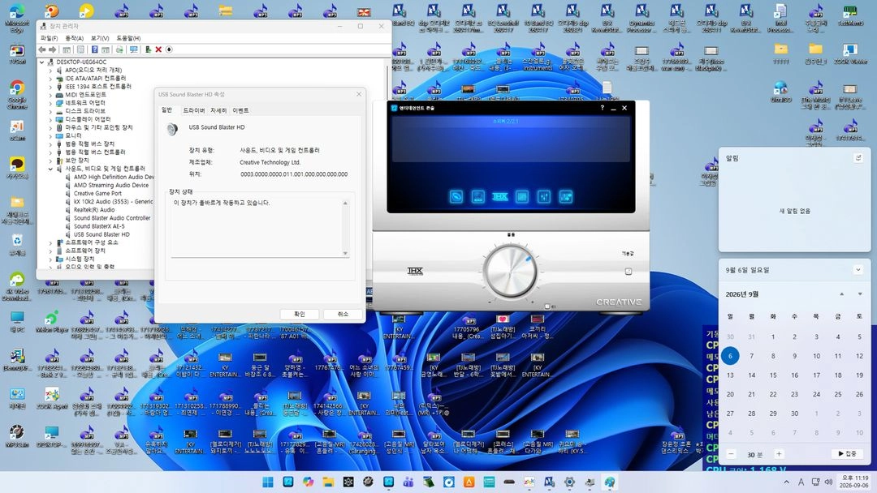
Task: Click the green arrow device toolbar icon next to the red X
Action: point(149,49)
